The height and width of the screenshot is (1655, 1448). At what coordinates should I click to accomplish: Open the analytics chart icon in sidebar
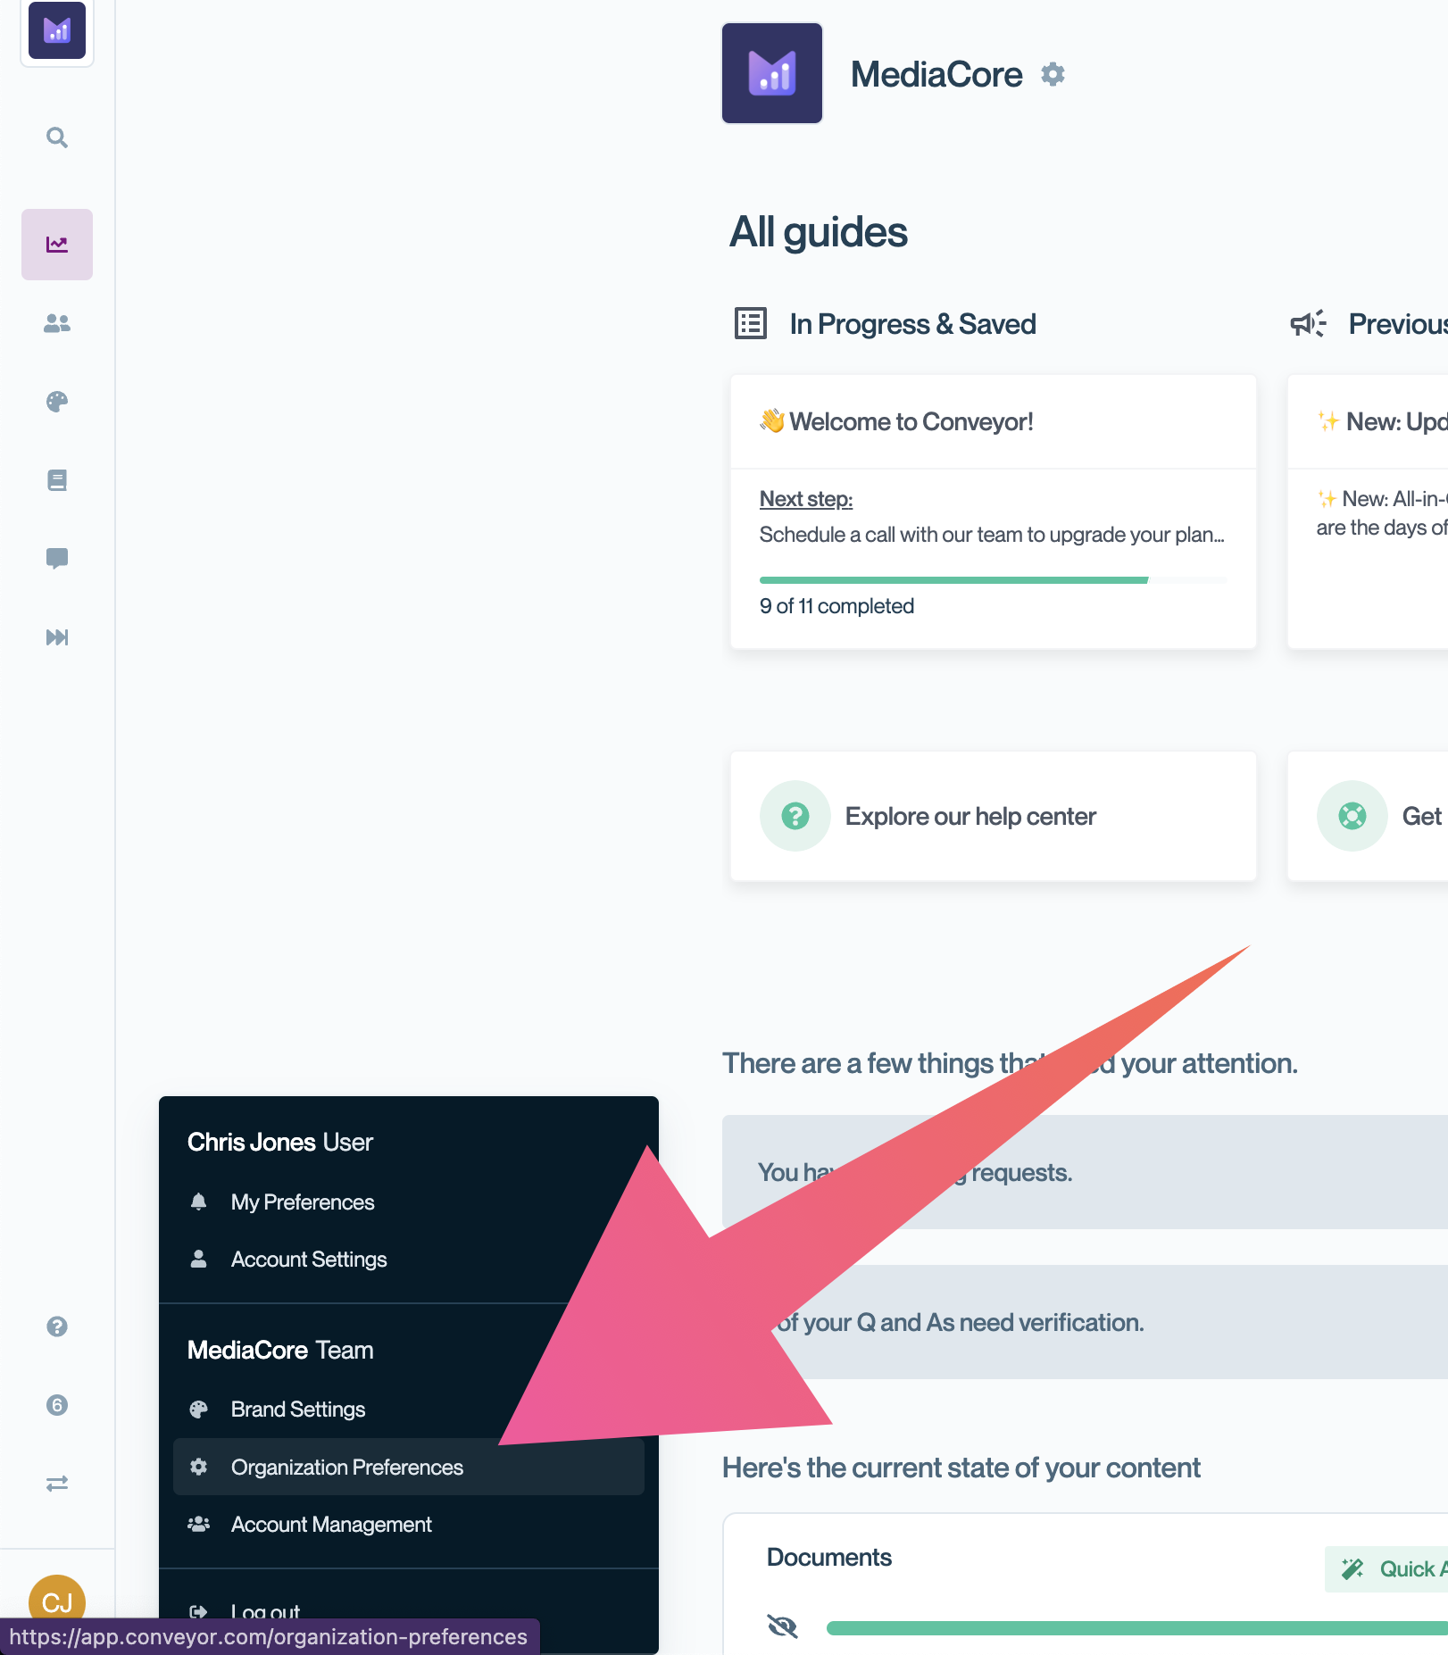coord(57,245)
